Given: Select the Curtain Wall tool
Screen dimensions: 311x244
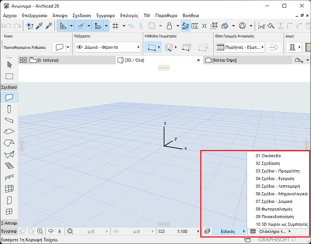Looking at the screenshot, I should tap(10, 188).
